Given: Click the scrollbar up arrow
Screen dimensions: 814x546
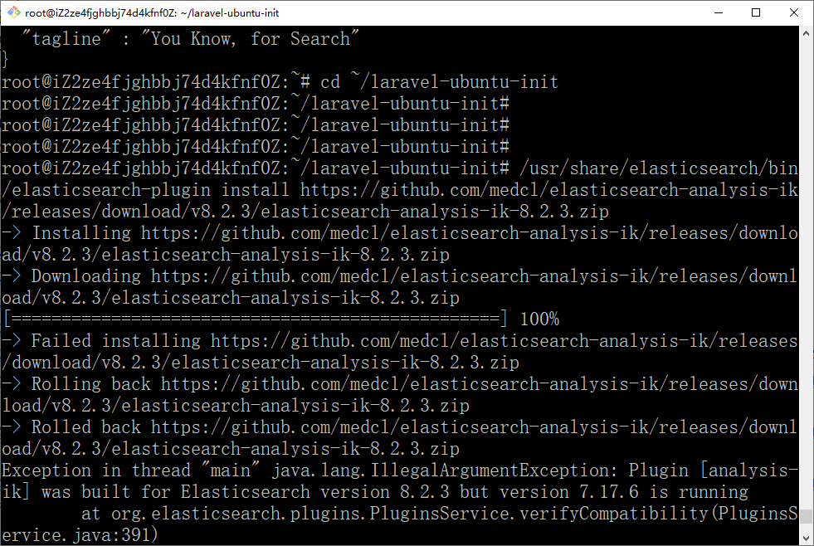Looking at the screenshot, I should tap(807, 34).
